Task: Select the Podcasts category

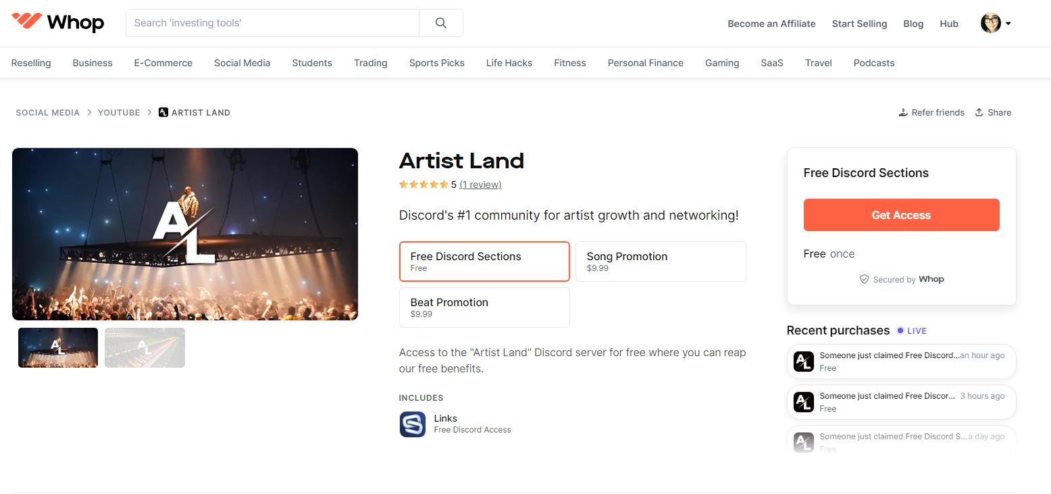Action: 874,63
